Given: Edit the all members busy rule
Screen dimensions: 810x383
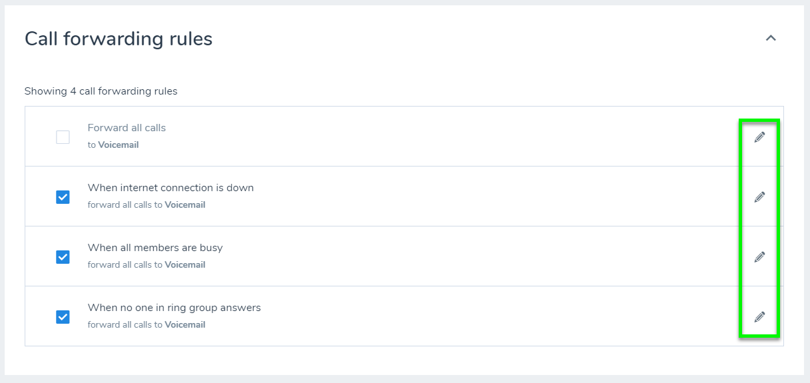Looking at the screenshot, I should click(x=759, y=257).
